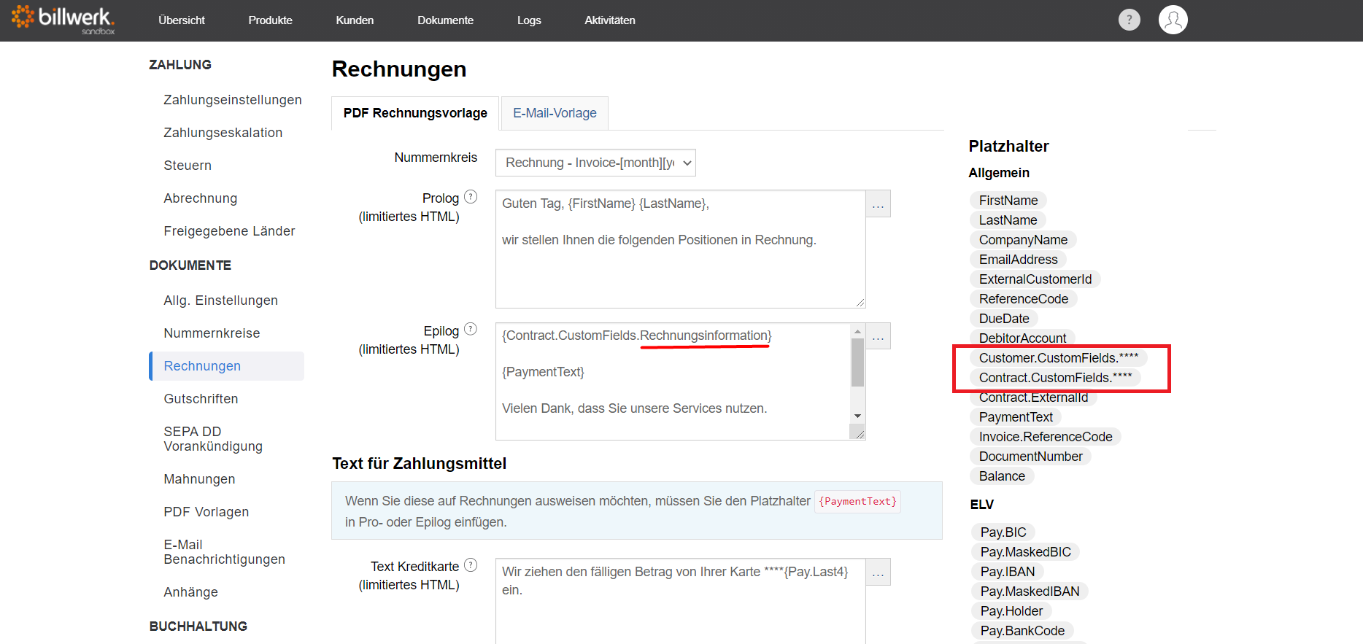Open Dokumente in top navigation

[445, 20]
